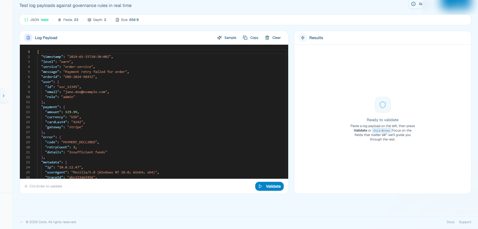Viewport: 478px width, 229px height.
Task: Click line number 1 in the gutter
Action: (29, 52)
